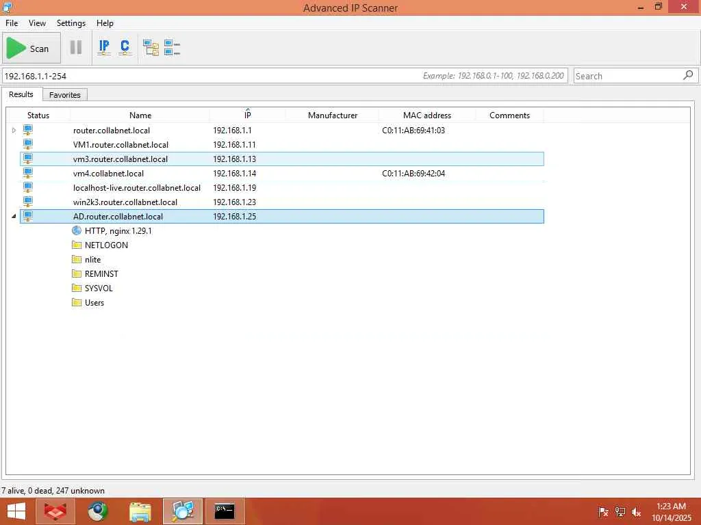Screen dimensions: 701x525
Task: Select vm3.router.collabnet.local name
Action: [x=120, y=159]
